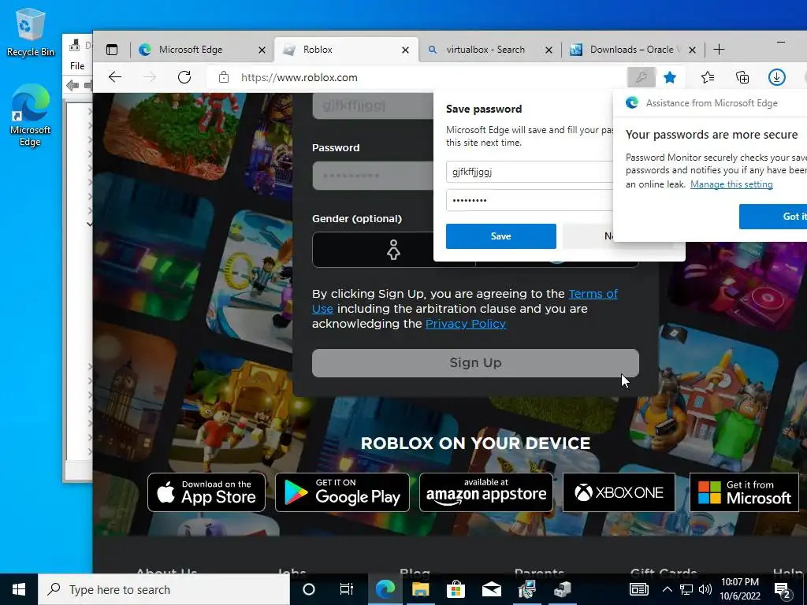This screenshot has height=605, width=807.
Task: Open the tab actions menu icon in Edge
Action: pyautogui.click(x=112, y=50)
